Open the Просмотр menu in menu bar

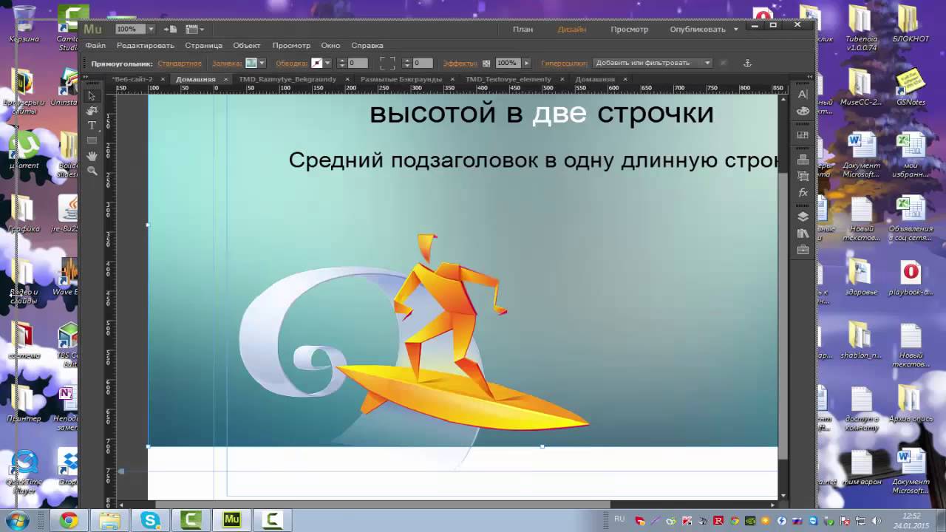[291, 46]
